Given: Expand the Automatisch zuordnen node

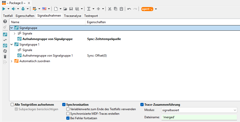Looking at the screenshot, I should tap(11, 61).
